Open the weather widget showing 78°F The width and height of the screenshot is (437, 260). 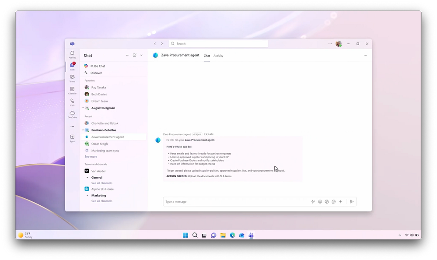[x=25, y=235]
